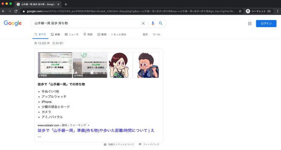Viewport: 281px width, 150px height.
Task: Select the すべて search tab
Action: (x=40, y=34)
